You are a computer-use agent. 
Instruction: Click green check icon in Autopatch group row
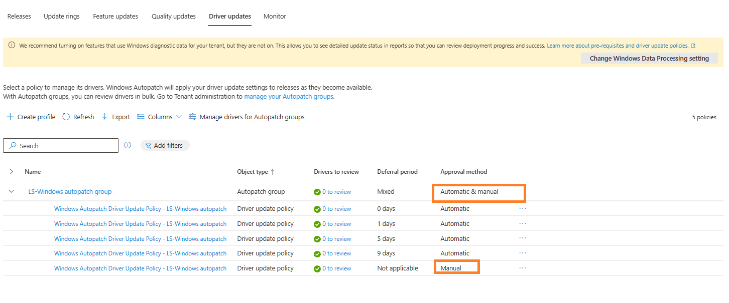tap(317, 192)
